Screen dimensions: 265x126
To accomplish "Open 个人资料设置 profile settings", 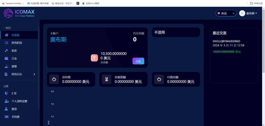I will click(19, 101).
